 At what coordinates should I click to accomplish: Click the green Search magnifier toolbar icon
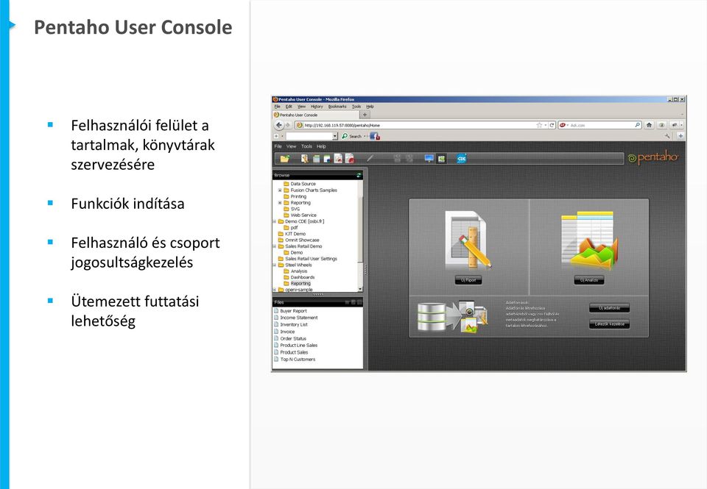click(x=345, y=136)
